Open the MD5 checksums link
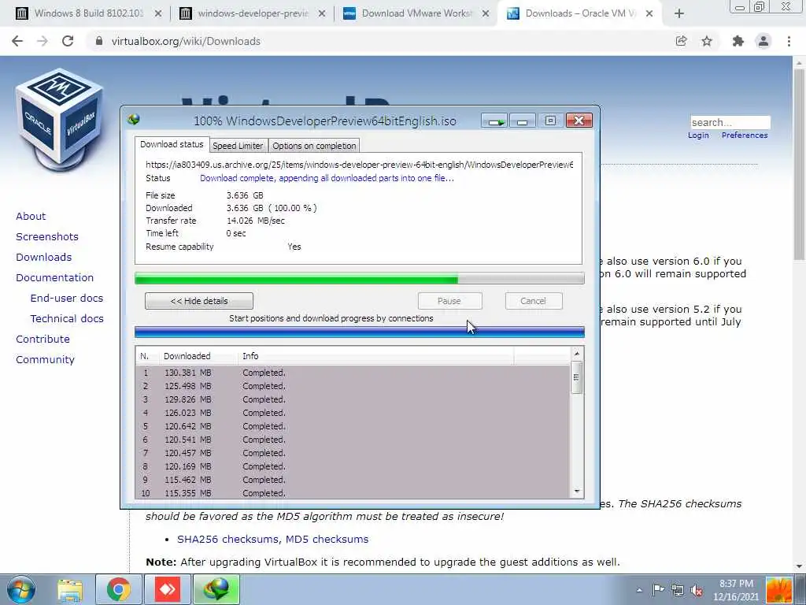This screenshot has width=806, height=605. (x=327, y=539)
